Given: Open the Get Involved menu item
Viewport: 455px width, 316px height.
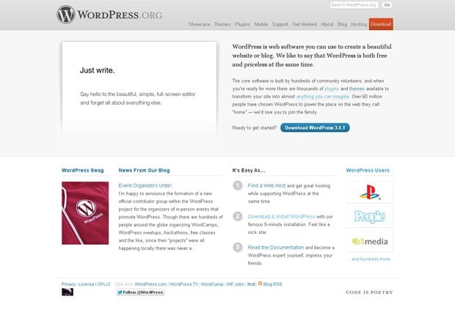Looking at the screenshot, I should pyautogui.click(x=305, y=24).
